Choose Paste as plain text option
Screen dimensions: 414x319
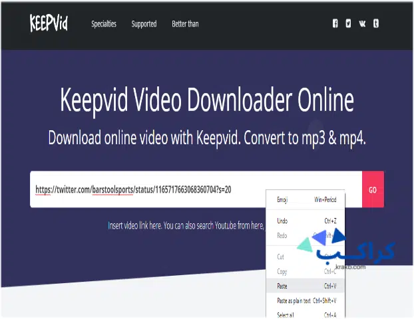[306, 300]
